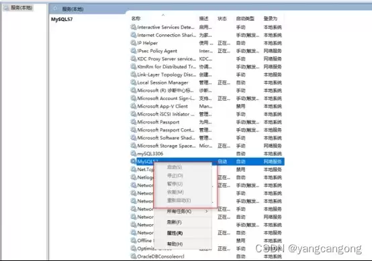Image resolution: width=372 pixels, height=261 pixels.
Task: Click the Netlogon service gear icon
Action: [x=134, y=177]
